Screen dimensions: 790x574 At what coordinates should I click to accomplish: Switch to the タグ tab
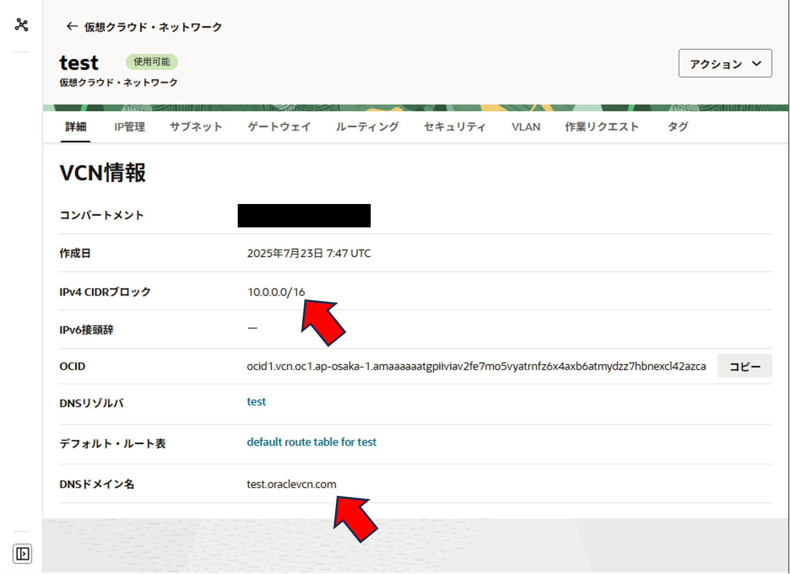678,127
